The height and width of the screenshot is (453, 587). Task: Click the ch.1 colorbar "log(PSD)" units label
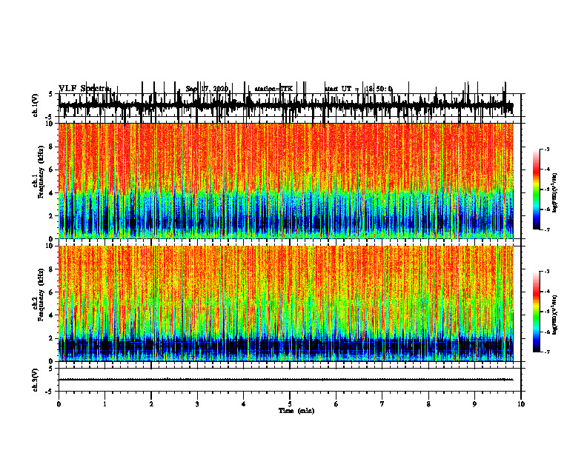tap(554, 192)
